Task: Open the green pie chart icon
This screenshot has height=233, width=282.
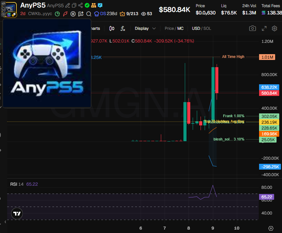Action: pos(57,14)
